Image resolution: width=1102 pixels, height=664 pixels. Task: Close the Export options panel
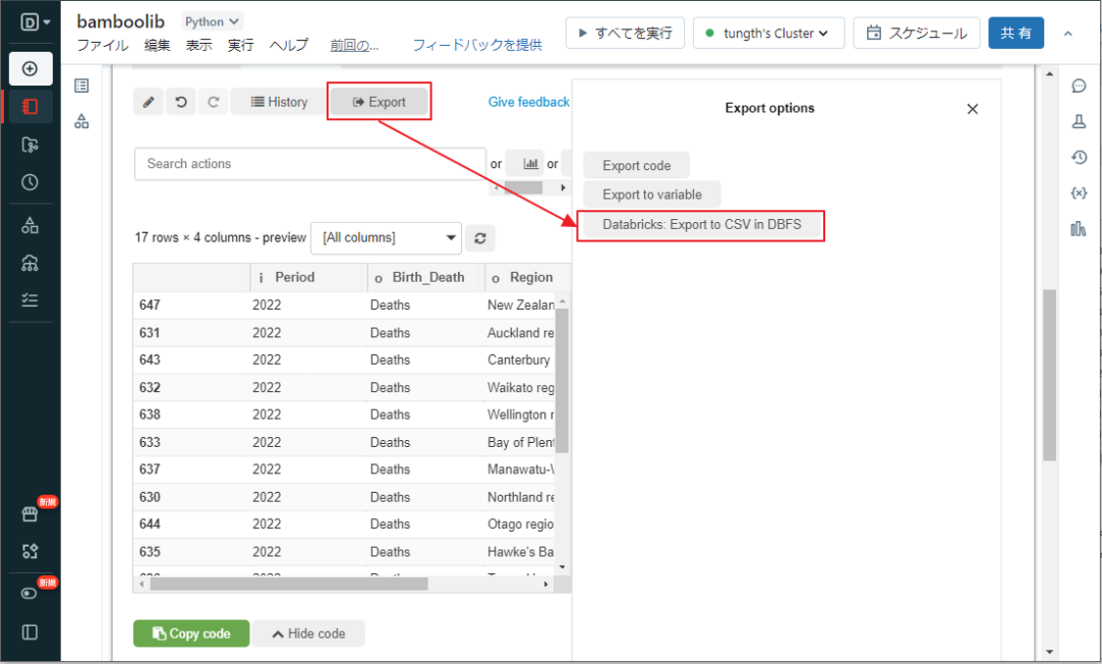(972, 110)
